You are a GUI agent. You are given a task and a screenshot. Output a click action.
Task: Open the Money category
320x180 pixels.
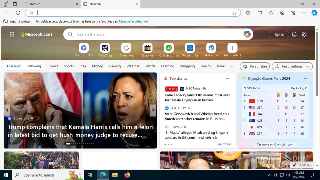tap(97, 66)
